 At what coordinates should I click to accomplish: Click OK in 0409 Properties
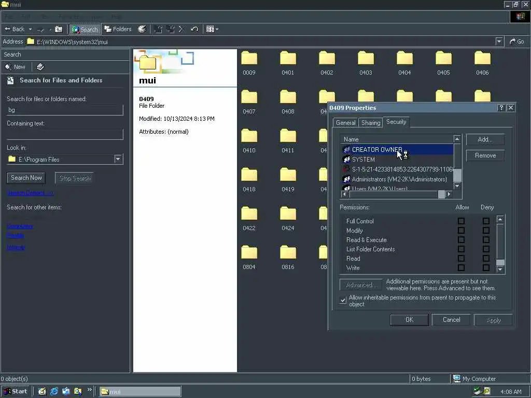coord(409,320)
